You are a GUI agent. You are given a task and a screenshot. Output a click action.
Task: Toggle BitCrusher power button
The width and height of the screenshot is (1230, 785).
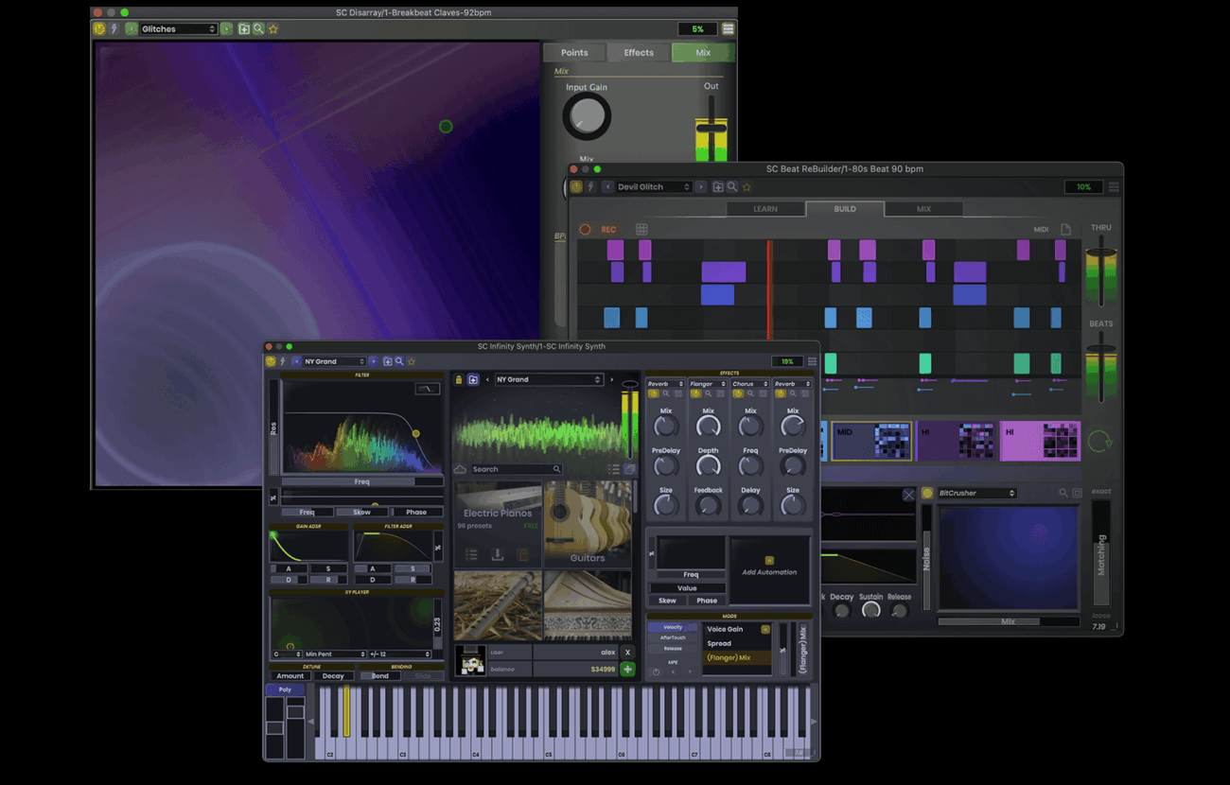927,493
